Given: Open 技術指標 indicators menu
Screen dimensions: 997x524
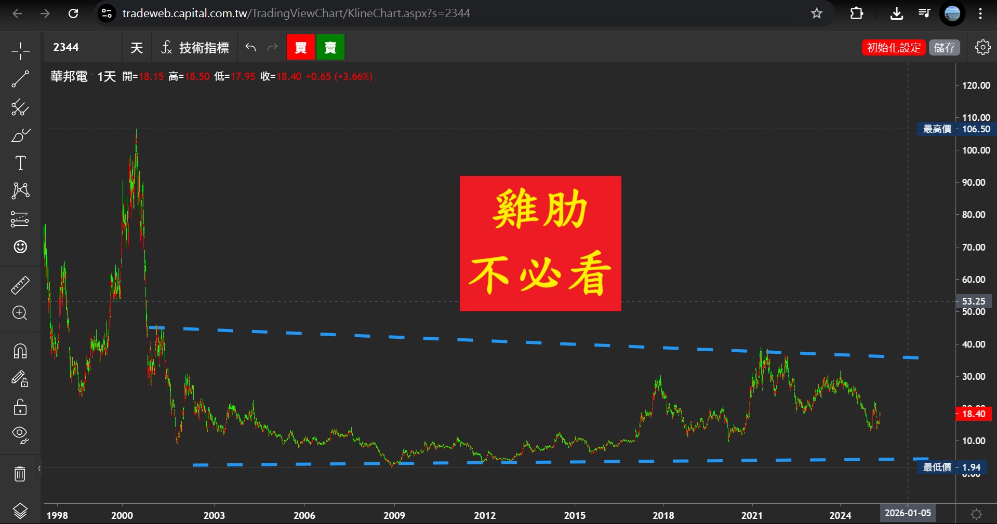Looking at the screenshot, I should pos(195,48).
